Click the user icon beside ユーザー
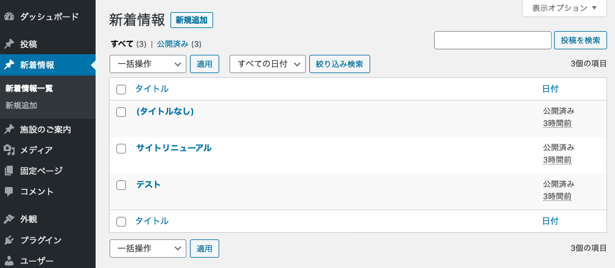The image size is (615, 268). pos(9,261)
